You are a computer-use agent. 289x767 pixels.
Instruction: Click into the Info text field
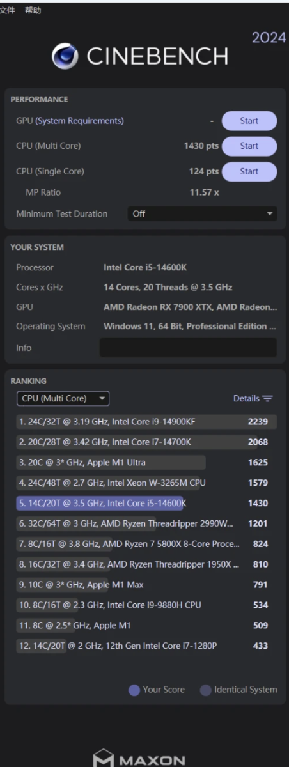click(188, 348)
